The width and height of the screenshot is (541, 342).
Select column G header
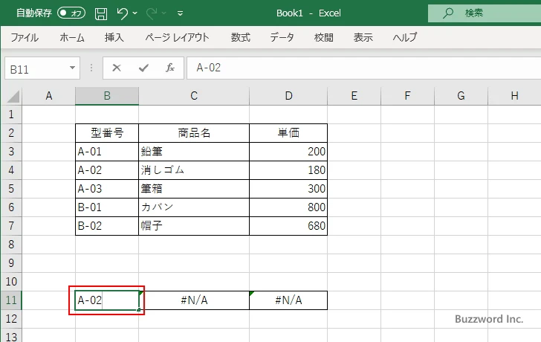tap(461, 96)
